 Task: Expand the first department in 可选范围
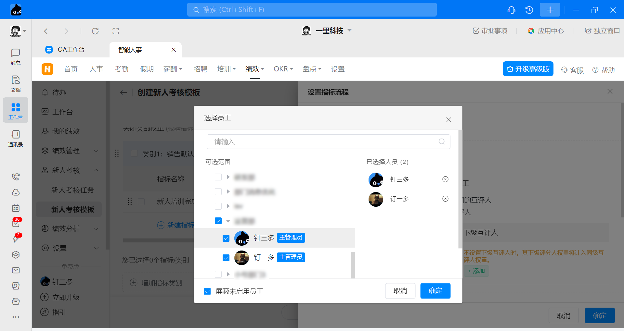click(x=228, y=177)
